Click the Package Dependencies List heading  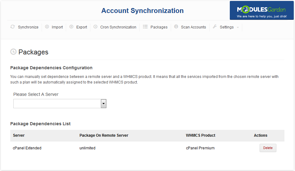coord(40,124)
